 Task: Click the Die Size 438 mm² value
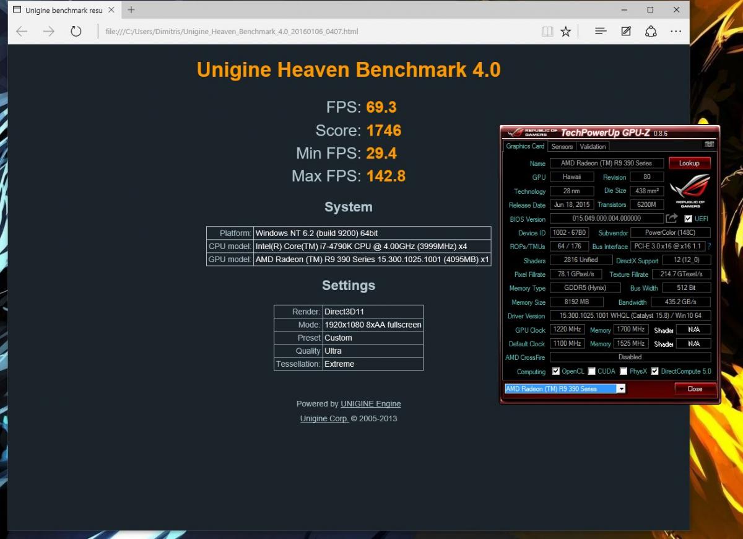click(647, 191)
